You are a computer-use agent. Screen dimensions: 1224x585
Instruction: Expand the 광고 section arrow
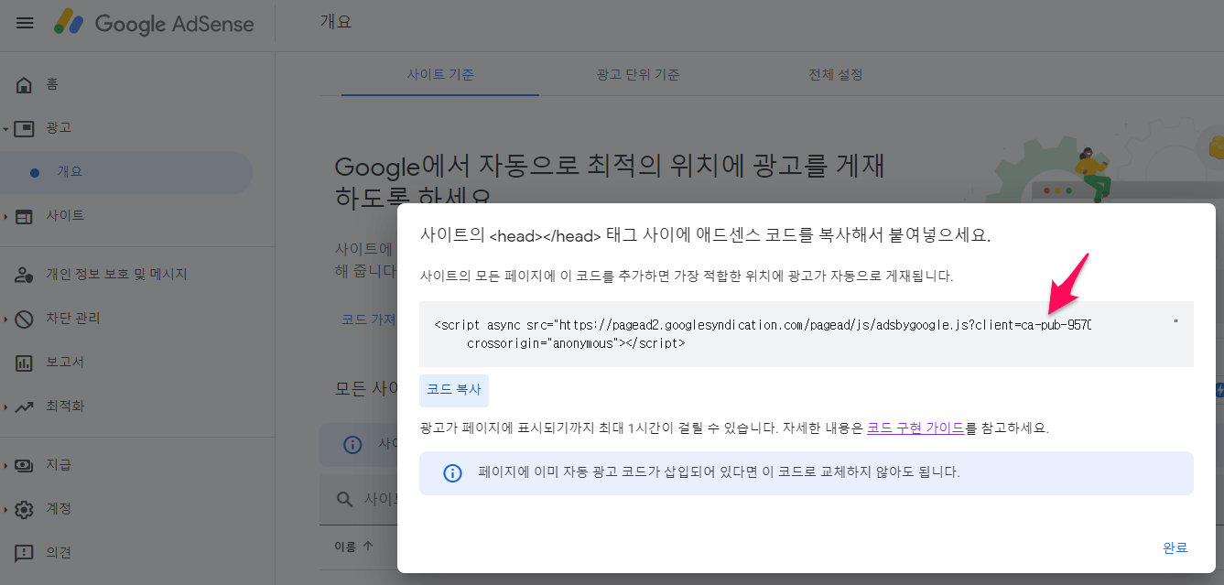(5, 128)
